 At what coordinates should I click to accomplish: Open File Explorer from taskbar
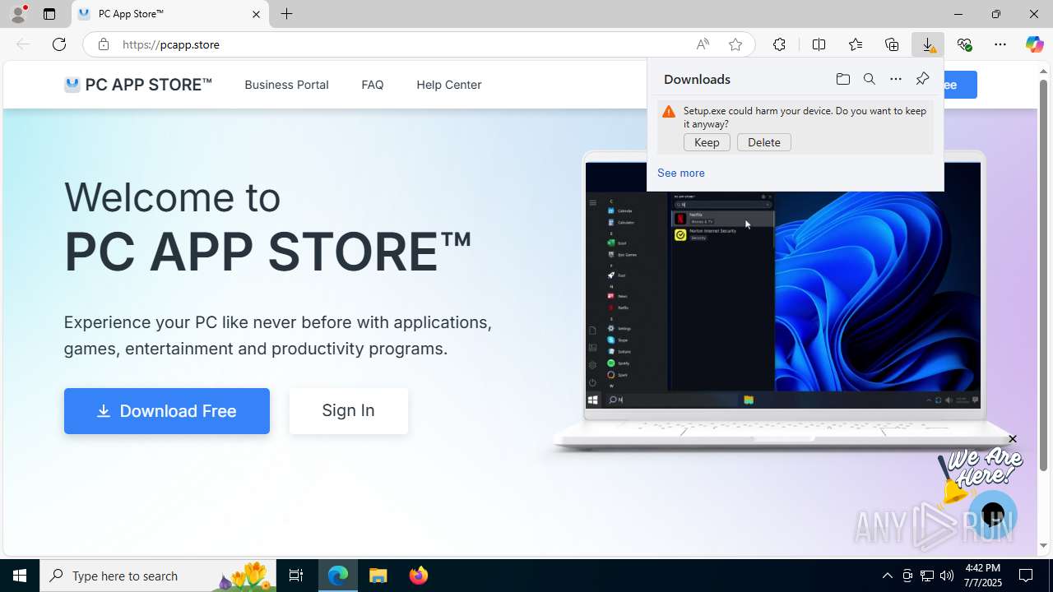pyautogui.click(x=378, y=576)
